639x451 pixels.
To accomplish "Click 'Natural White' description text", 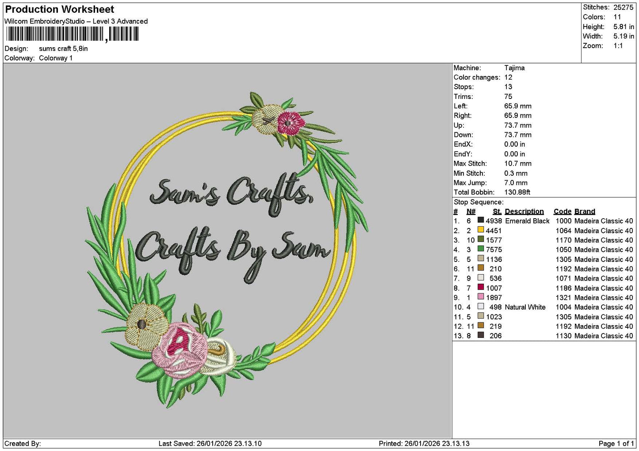I will [x=525, y=307].
